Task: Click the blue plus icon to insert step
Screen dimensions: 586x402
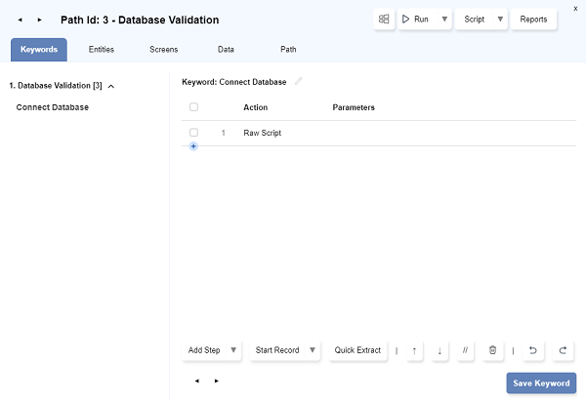Action: coord(193,146)
